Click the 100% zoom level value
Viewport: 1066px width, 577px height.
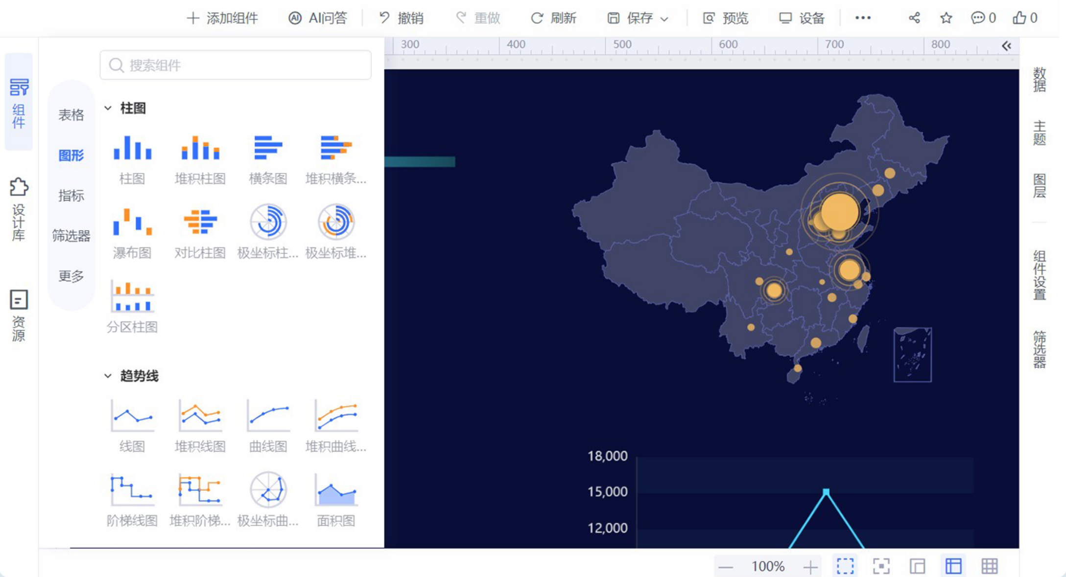point(768,567)
